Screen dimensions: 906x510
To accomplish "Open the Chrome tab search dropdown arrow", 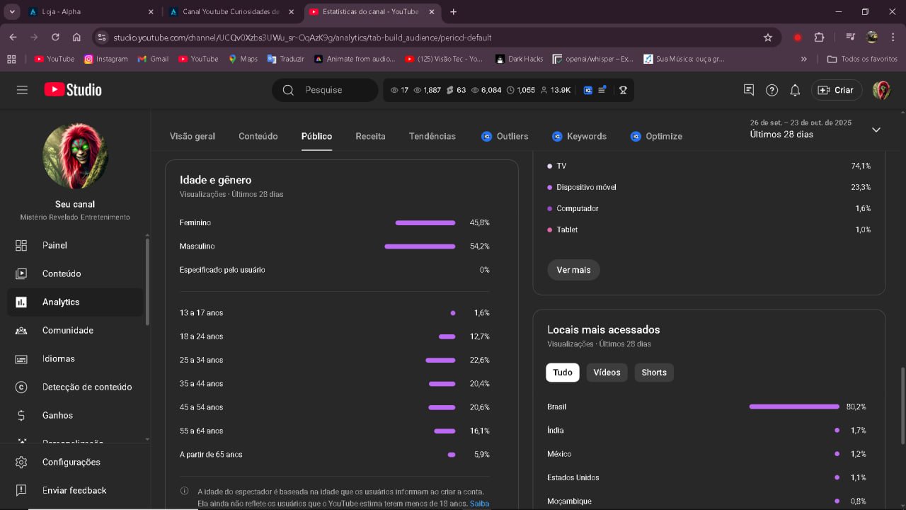I will (x=12, y=12).
